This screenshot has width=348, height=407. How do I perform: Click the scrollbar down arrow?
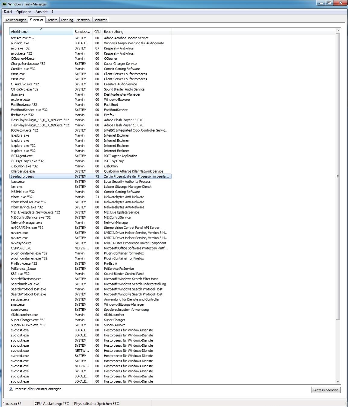(x=338, y=382)
